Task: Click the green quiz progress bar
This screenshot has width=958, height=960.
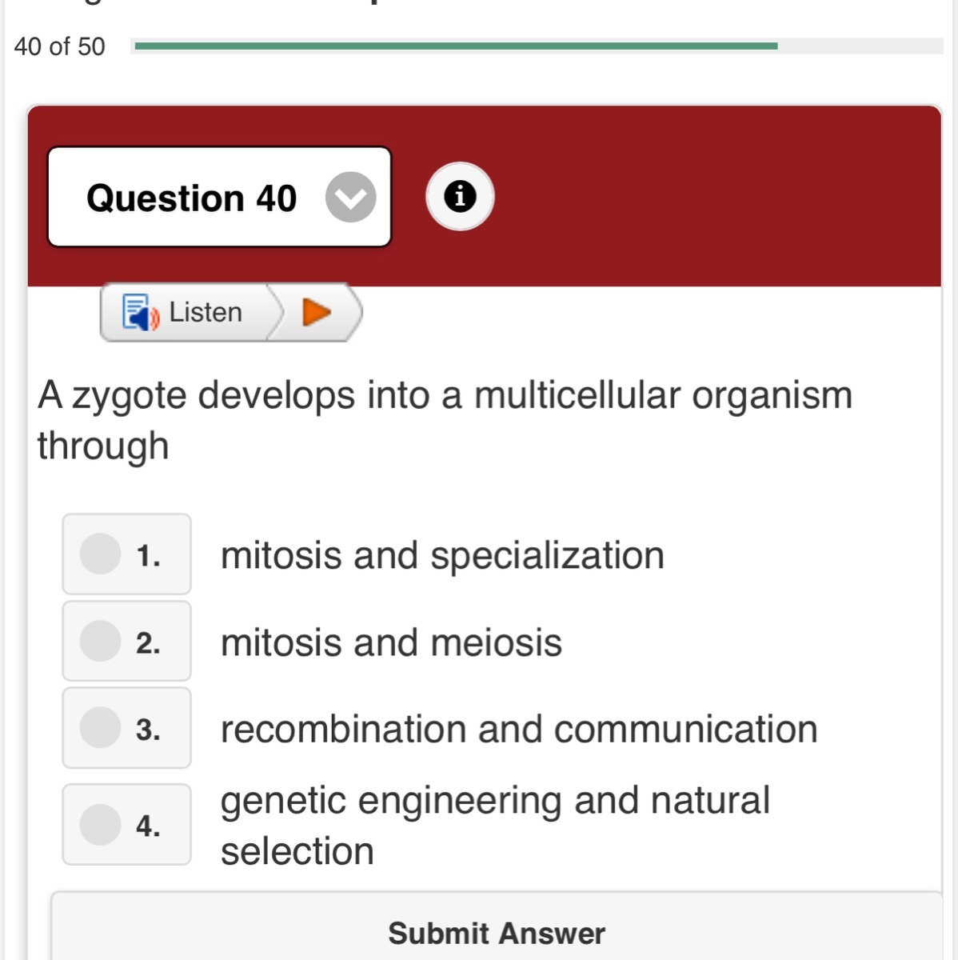Action: click(x=456, y=46)
